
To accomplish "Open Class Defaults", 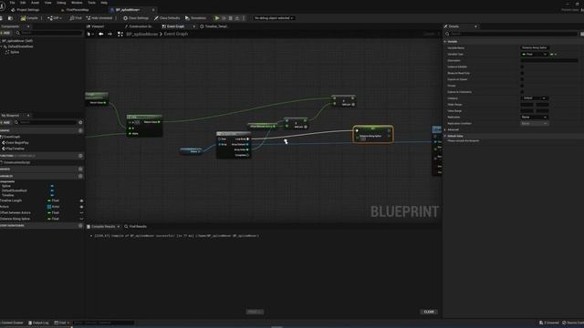I will 167,18.
